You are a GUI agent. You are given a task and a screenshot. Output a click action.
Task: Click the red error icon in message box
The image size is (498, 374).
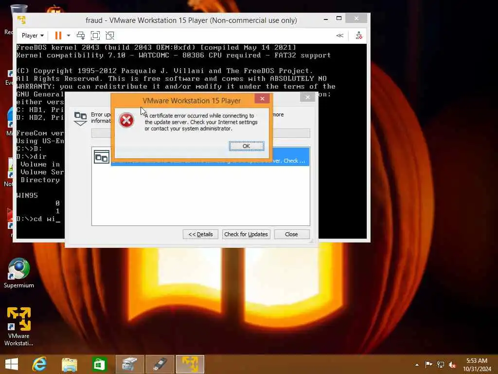coord(126,120)
